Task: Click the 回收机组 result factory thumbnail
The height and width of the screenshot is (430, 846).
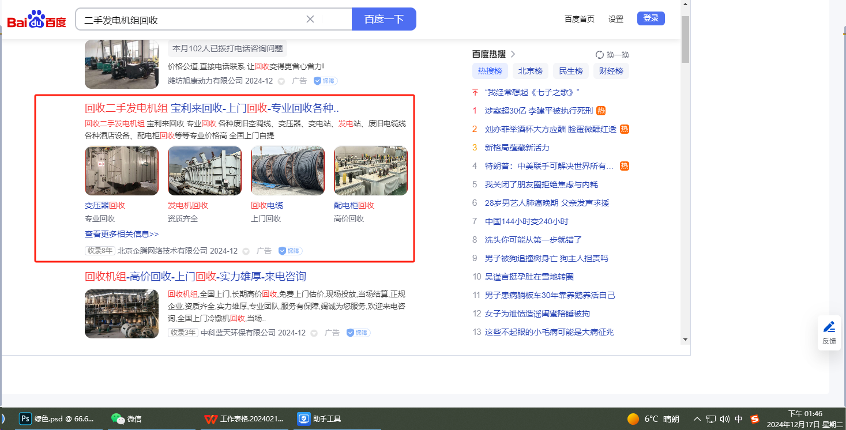Action: click(122, 314)
